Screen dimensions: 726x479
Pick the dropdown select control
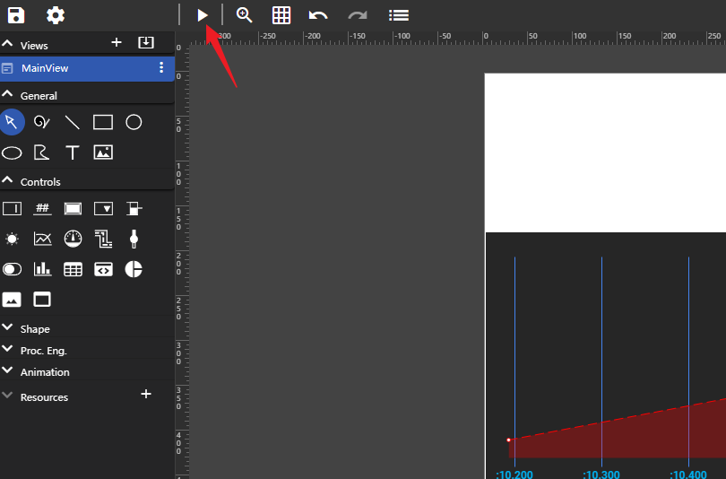tap(103, 208)
